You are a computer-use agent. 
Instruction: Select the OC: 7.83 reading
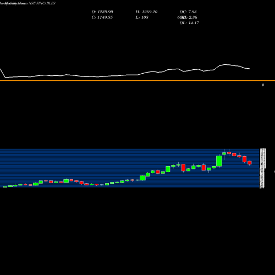click(x=188, y=12)
